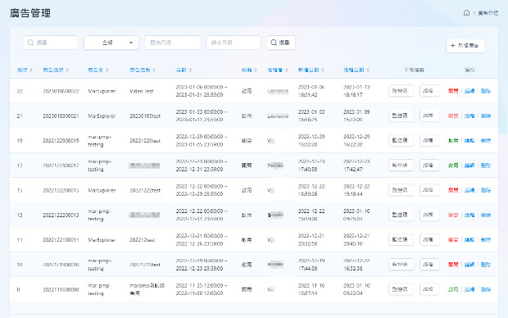Viewport: 508px width, 318px height.
Task: Download monitor code for 2022111600008 row
Action: pyautogui.click(x=401, y=289)
